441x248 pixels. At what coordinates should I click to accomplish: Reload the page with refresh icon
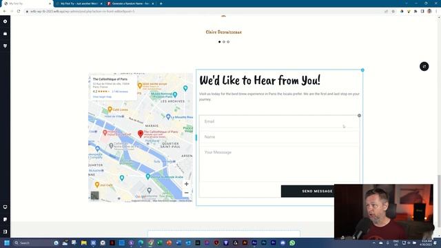coord(19,11)
